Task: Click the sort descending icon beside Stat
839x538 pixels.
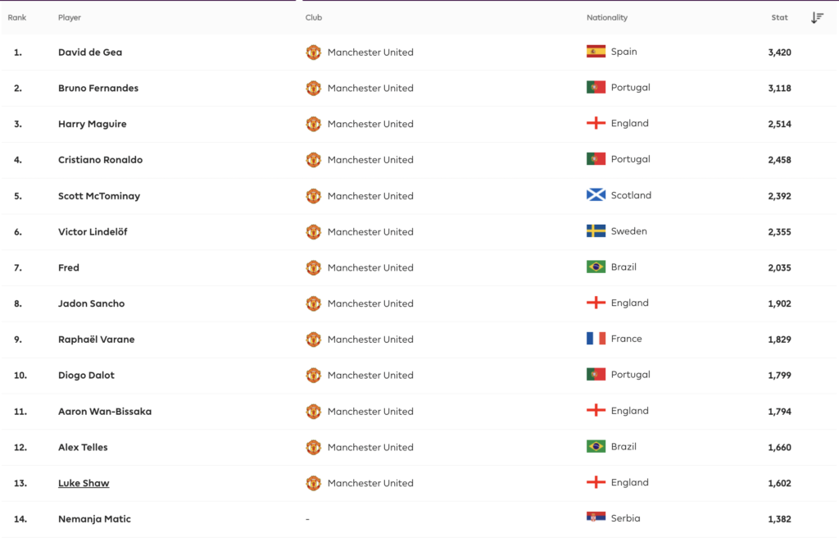Action: coord(817,18)
